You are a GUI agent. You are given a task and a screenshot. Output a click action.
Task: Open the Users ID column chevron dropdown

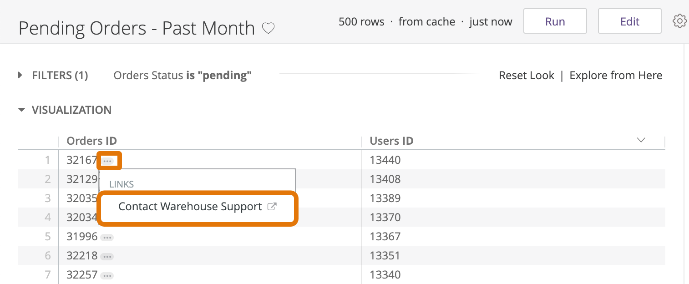click(641, 140)
